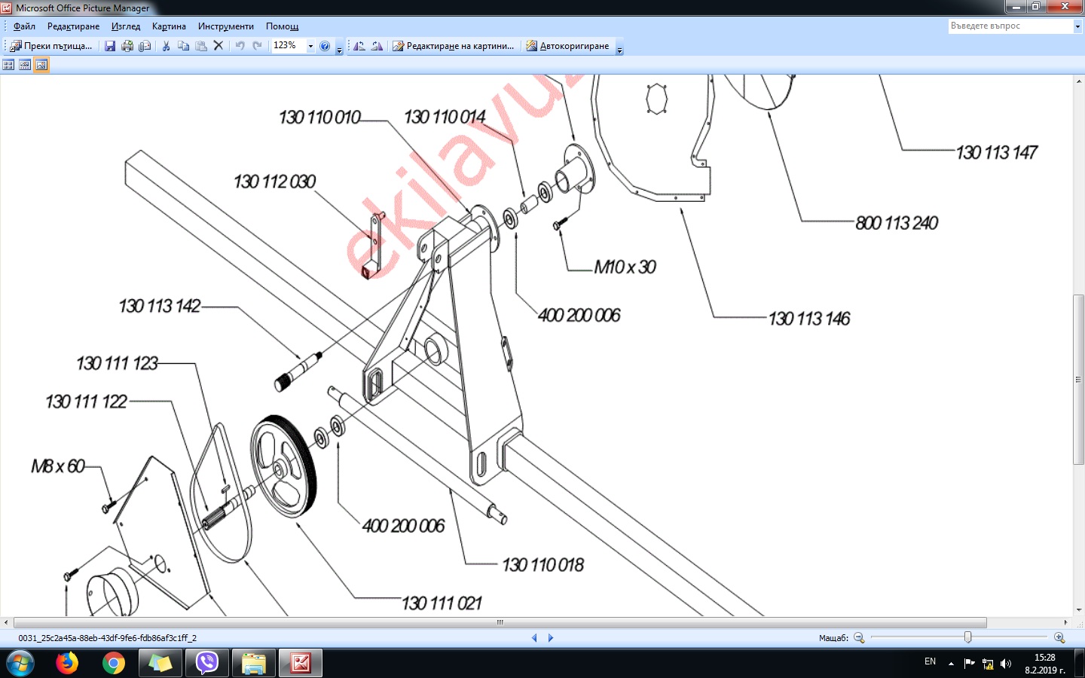Click the Action Center flag tray icon

click(970, 664)
